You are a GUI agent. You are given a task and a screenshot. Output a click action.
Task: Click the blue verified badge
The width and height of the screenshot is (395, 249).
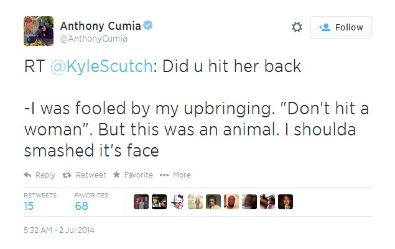tap(149, 25)
